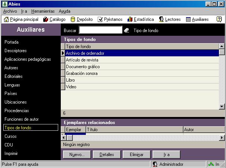Viewport: 226px width, 168px height.
Task: Sort by Tipo de fondo column header
Action: click(142, 47)
